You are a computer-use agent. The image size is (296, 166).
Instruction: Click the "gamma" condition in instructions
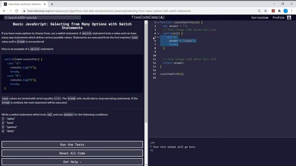tap(12, 127)
